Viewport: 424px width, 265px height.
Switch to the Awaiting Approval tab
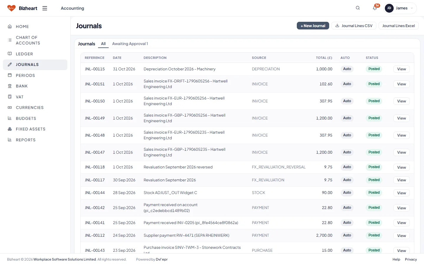(130, 44)
